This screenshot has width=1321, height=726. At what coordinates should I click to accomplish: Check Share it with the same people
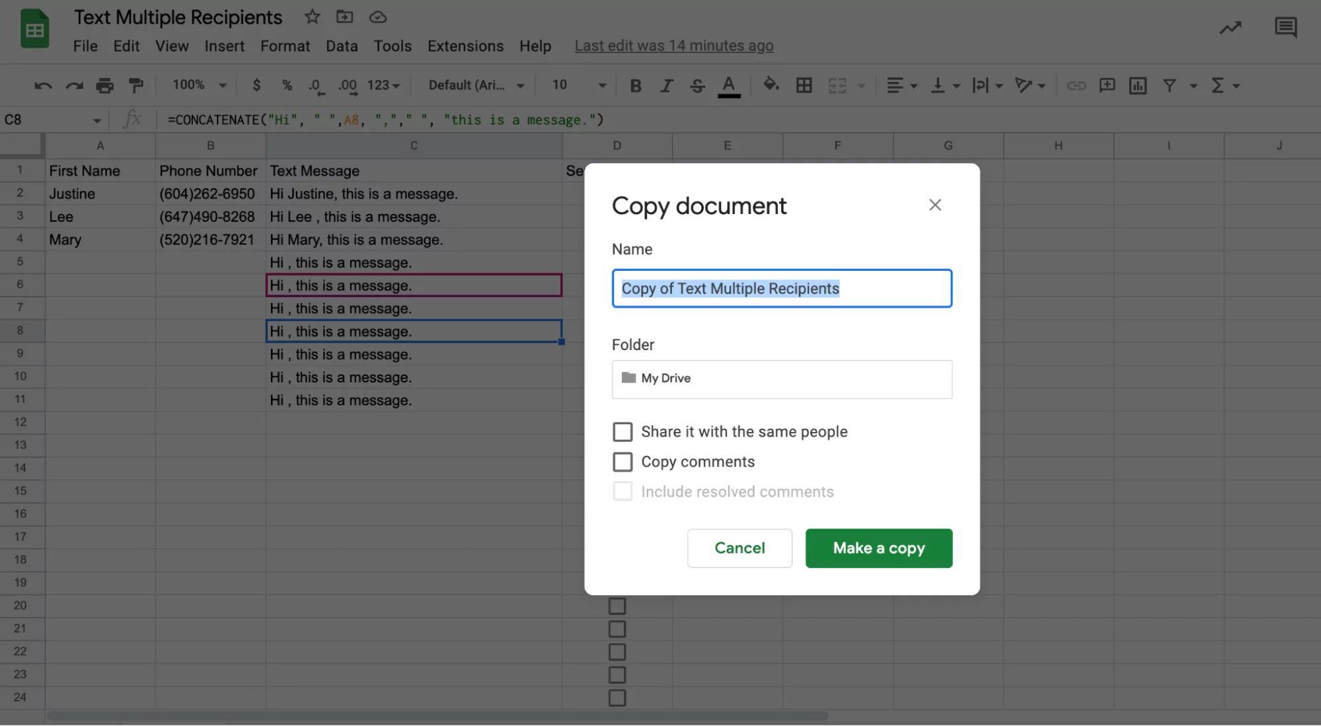623,431
